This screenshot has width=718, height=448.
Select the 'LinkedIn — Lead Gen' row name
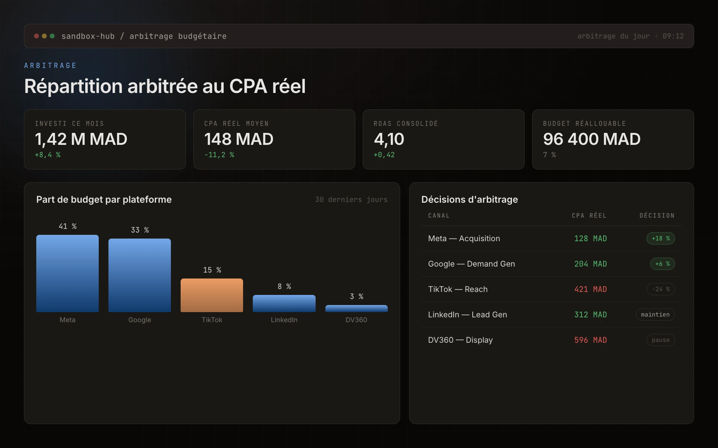click(x=467, y=315)
